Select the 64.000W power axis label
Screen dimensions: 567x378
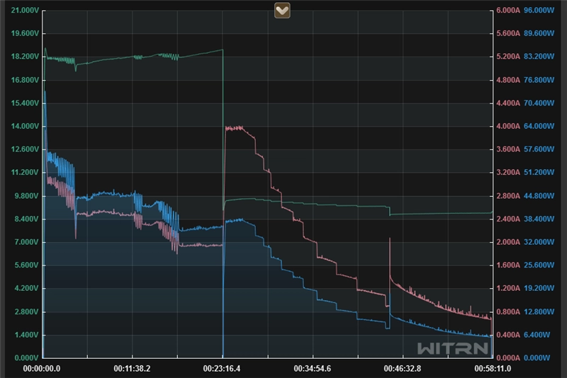tap(543, 126)
